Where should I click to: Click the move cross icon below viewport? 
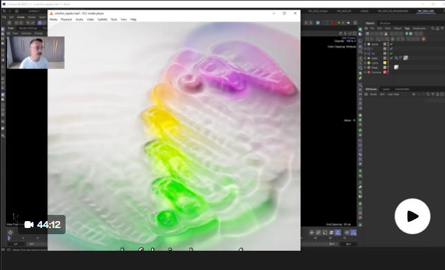[x=312, y=233]
